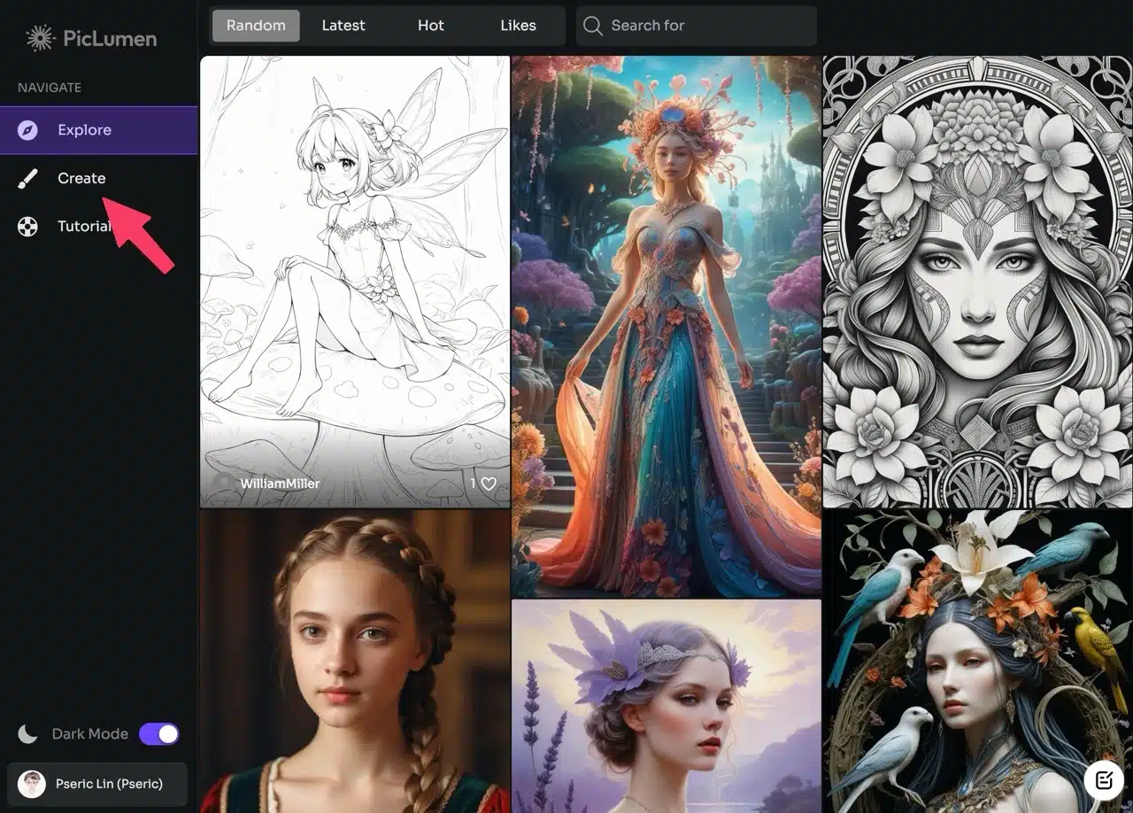Click the WilliamMiller author name
This screenshot has height=813, width=1133.
pos(279,484)
